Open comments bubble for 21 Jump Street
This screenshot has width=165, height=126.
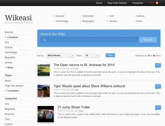coord(158,108)
